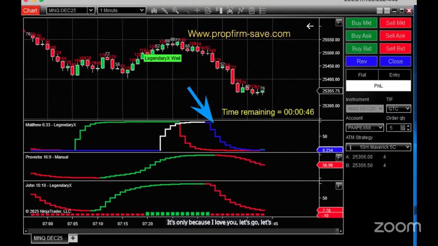Click the ATM strategy info icon
438x246 pixels.
coord(350,147)
